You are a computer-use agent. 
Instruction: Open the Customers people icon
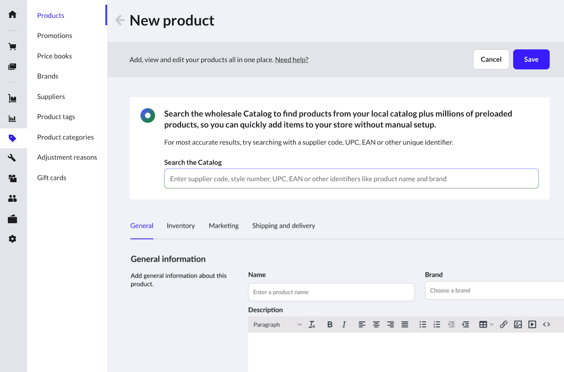12,198
